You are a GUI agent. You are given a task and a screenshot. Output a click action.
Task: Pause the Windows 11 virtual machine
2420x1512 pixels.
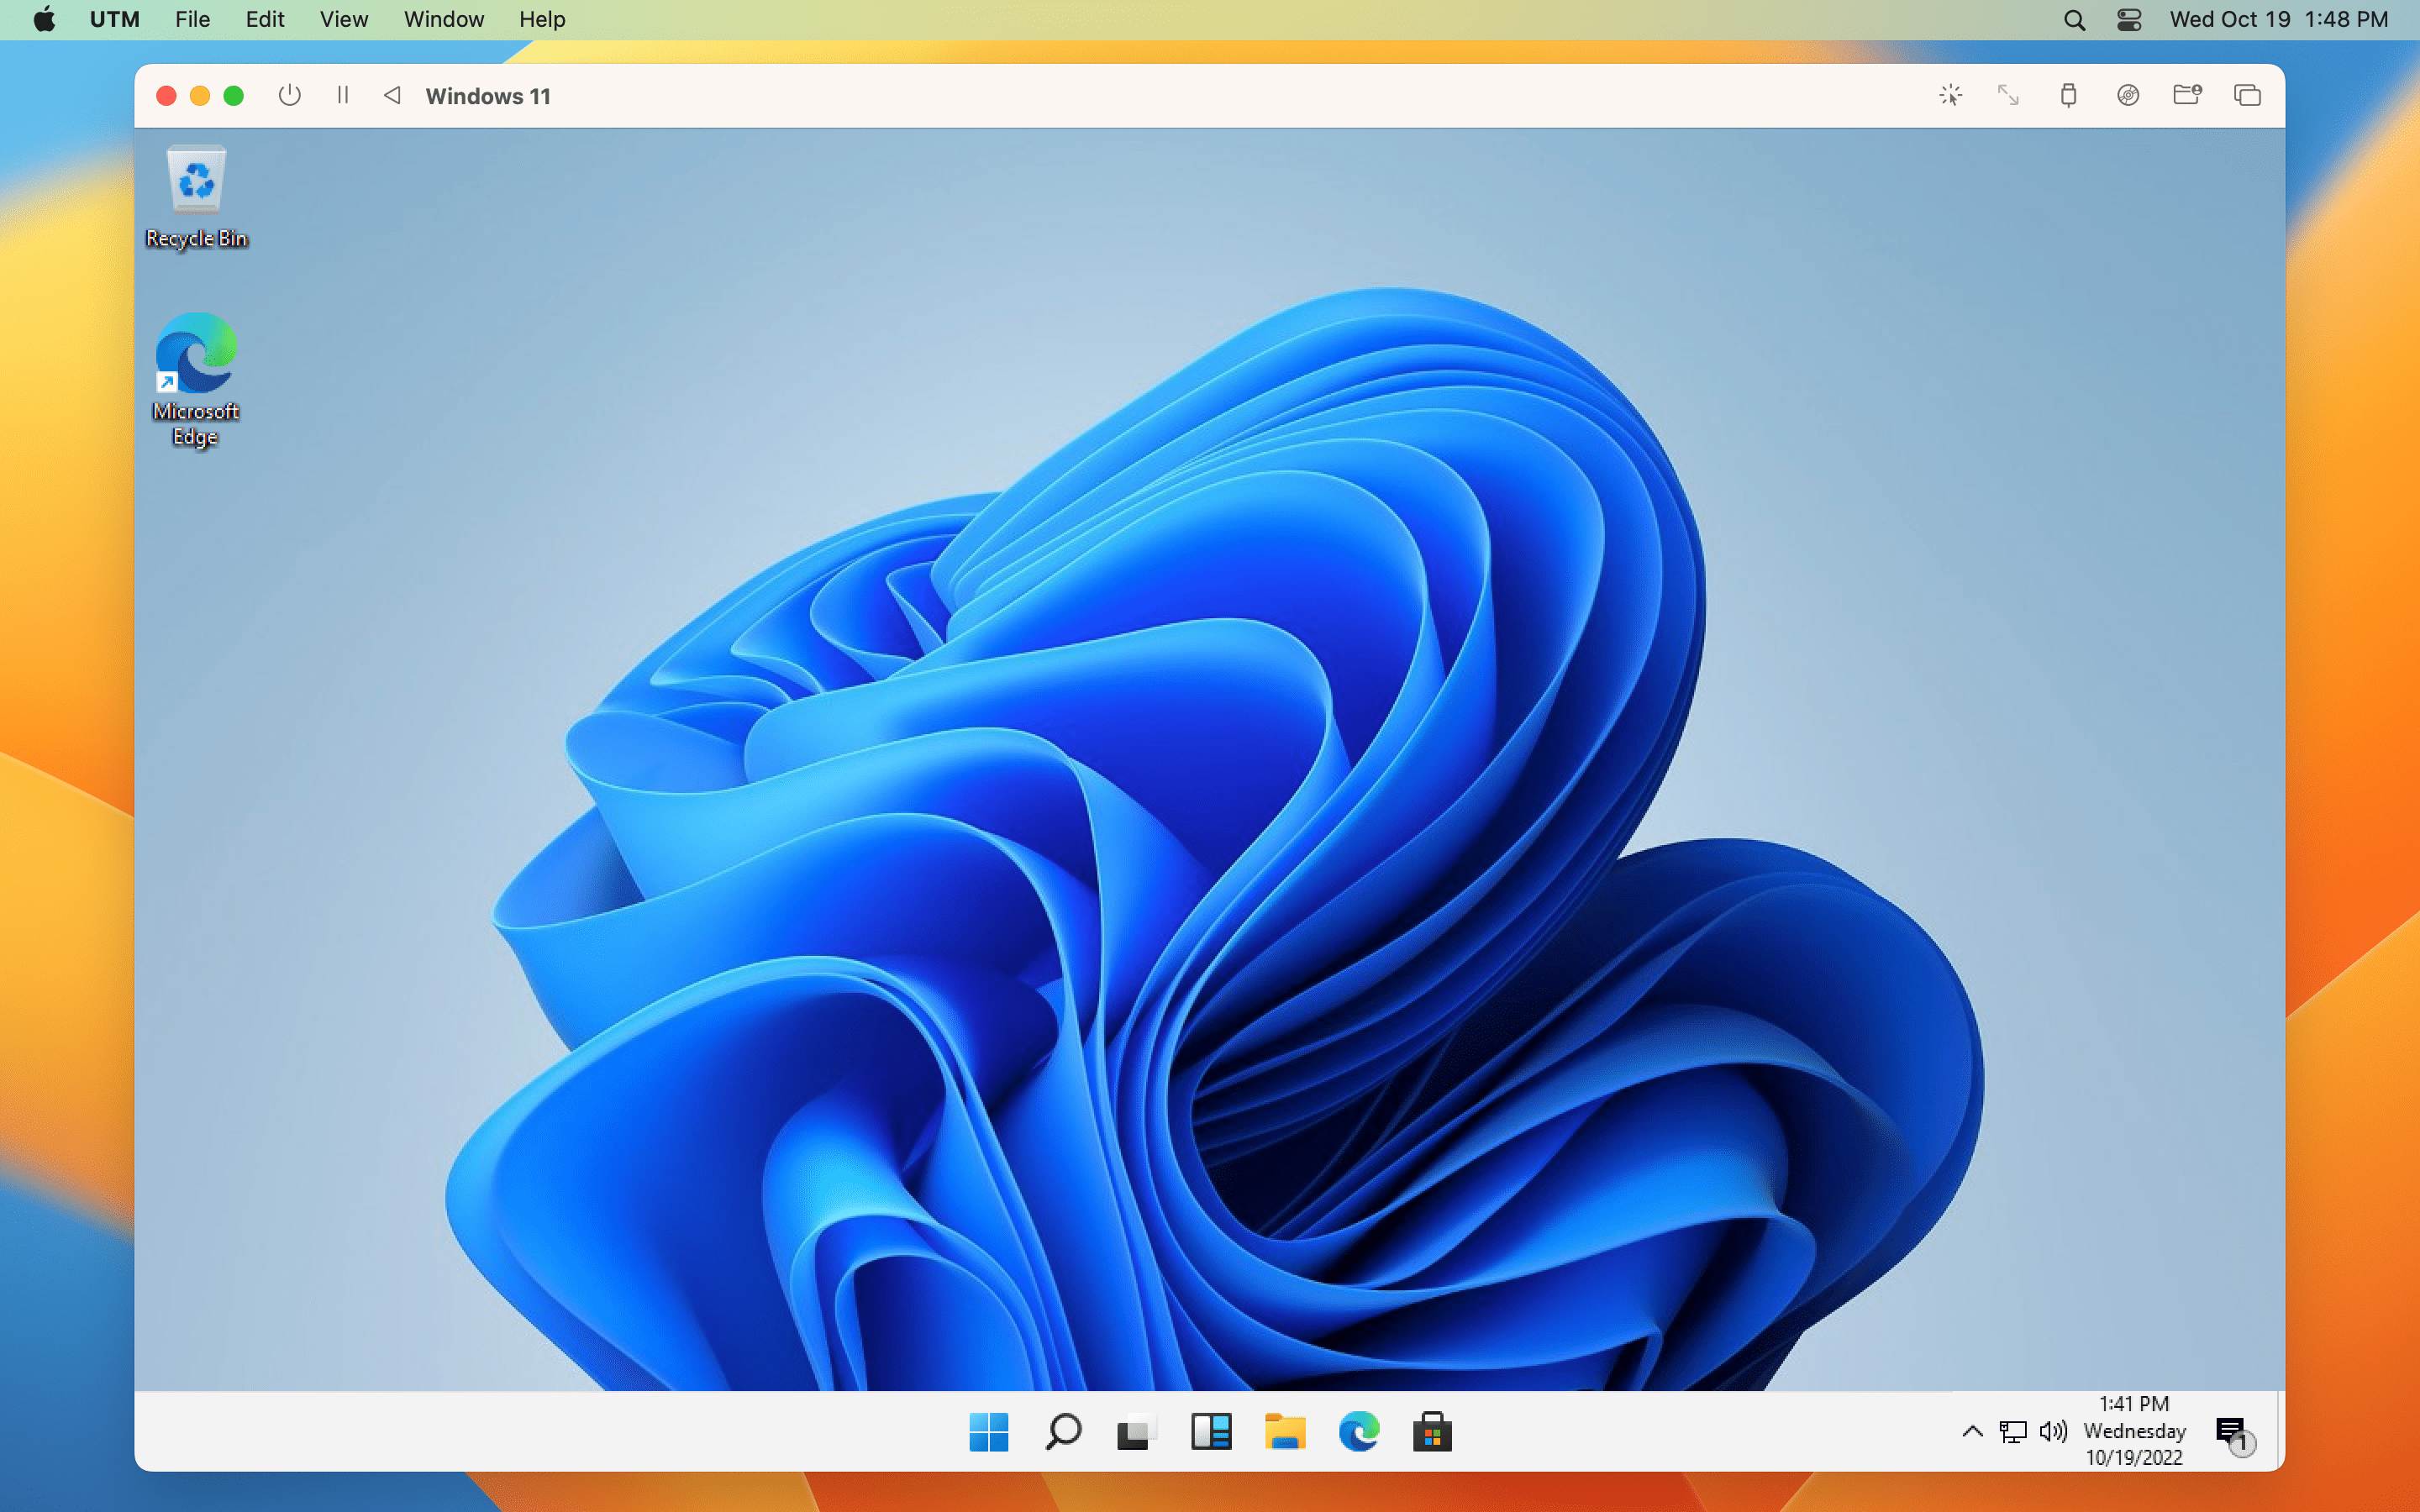click(x=343, y=95)
